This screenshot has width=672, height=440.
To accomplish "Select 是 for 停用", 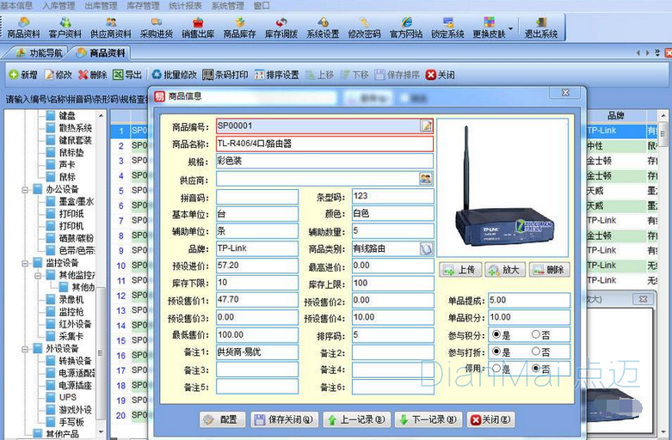I will point(496,369).
